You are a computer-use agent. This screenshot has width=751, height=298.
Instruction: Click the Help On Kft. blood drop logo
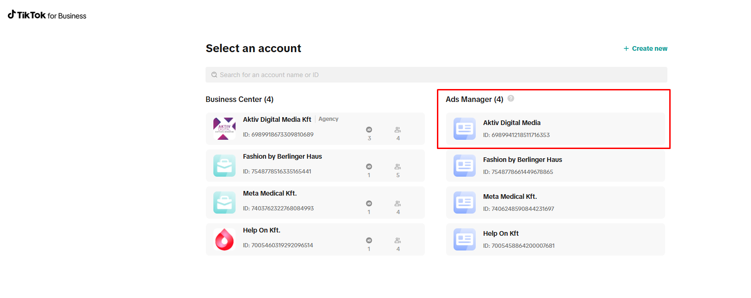point(224,239)
